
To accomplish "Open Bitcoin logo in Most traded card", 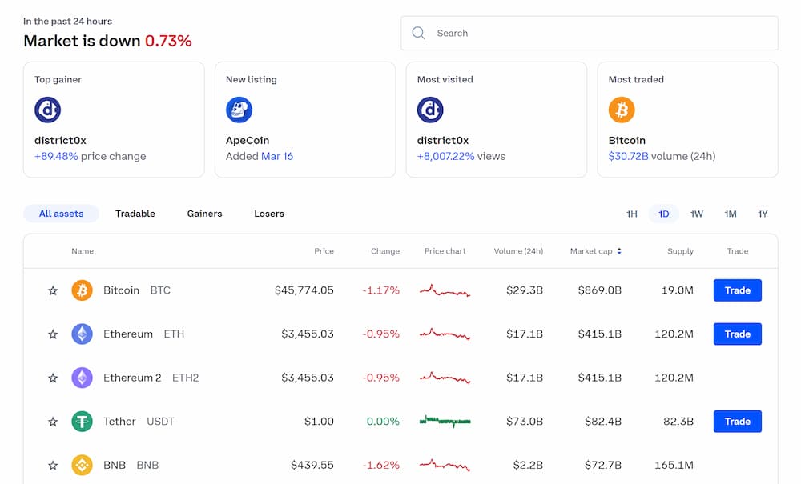I will tap(622, 110).
